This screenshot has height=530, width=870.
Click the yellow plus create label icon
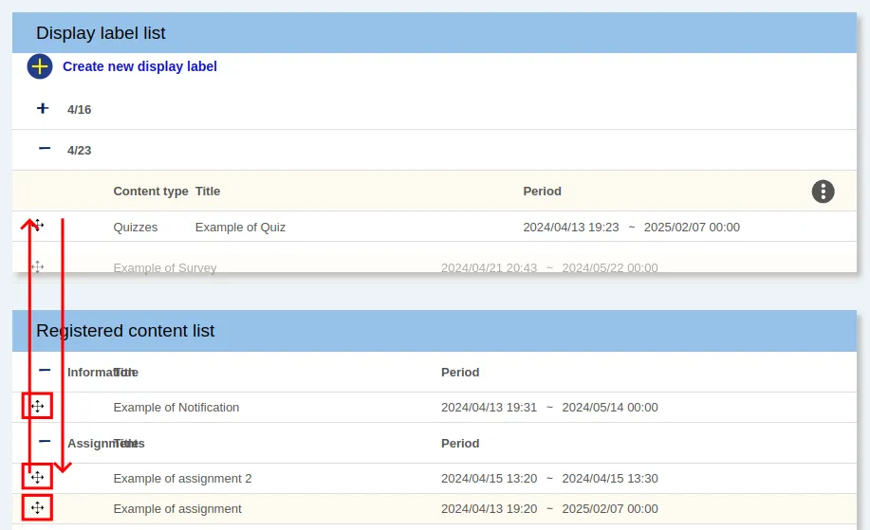pos(39,66)
